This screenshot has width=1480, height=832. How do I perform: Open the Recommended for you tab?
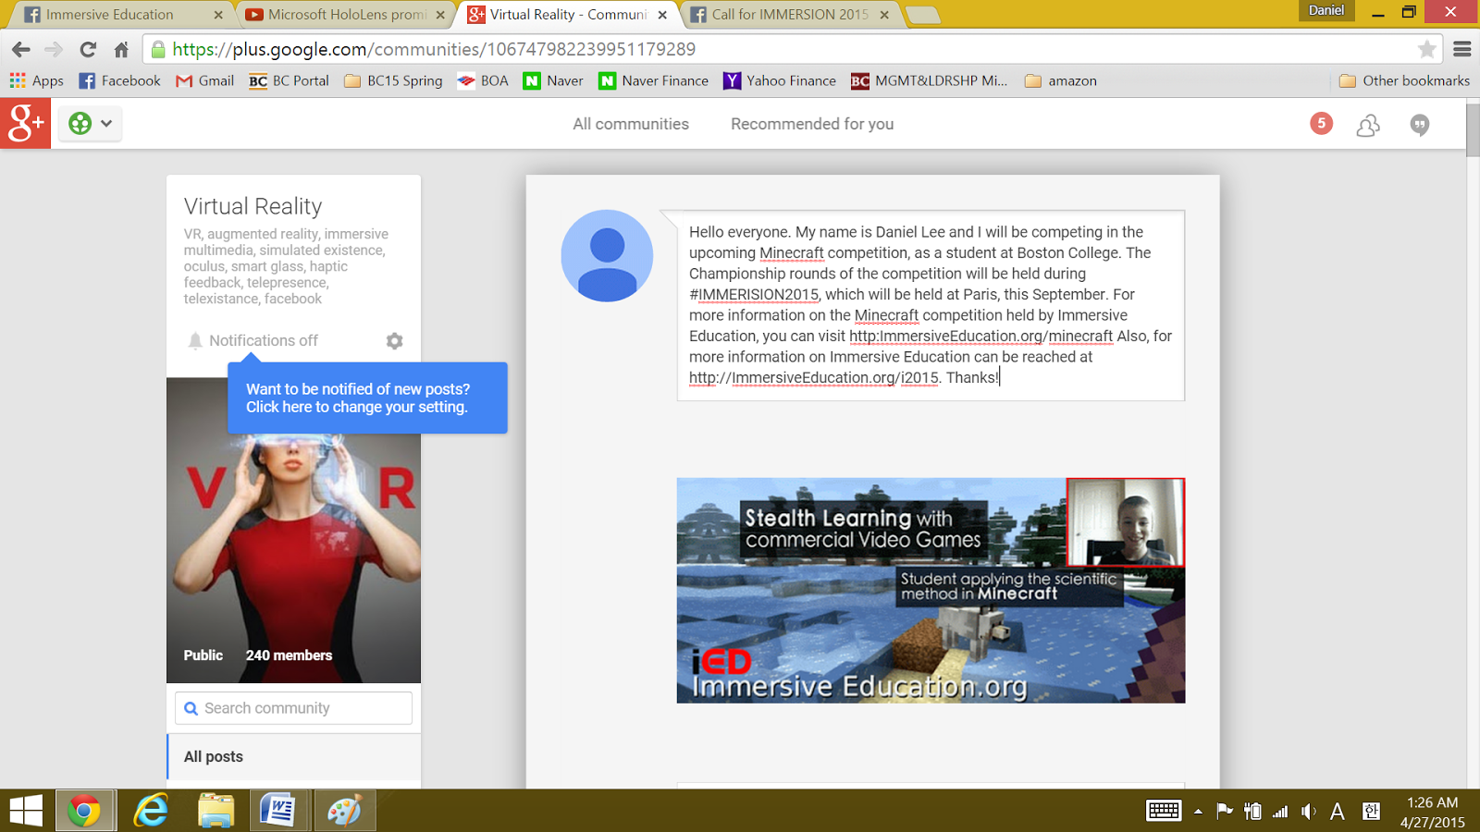point(812,124)
